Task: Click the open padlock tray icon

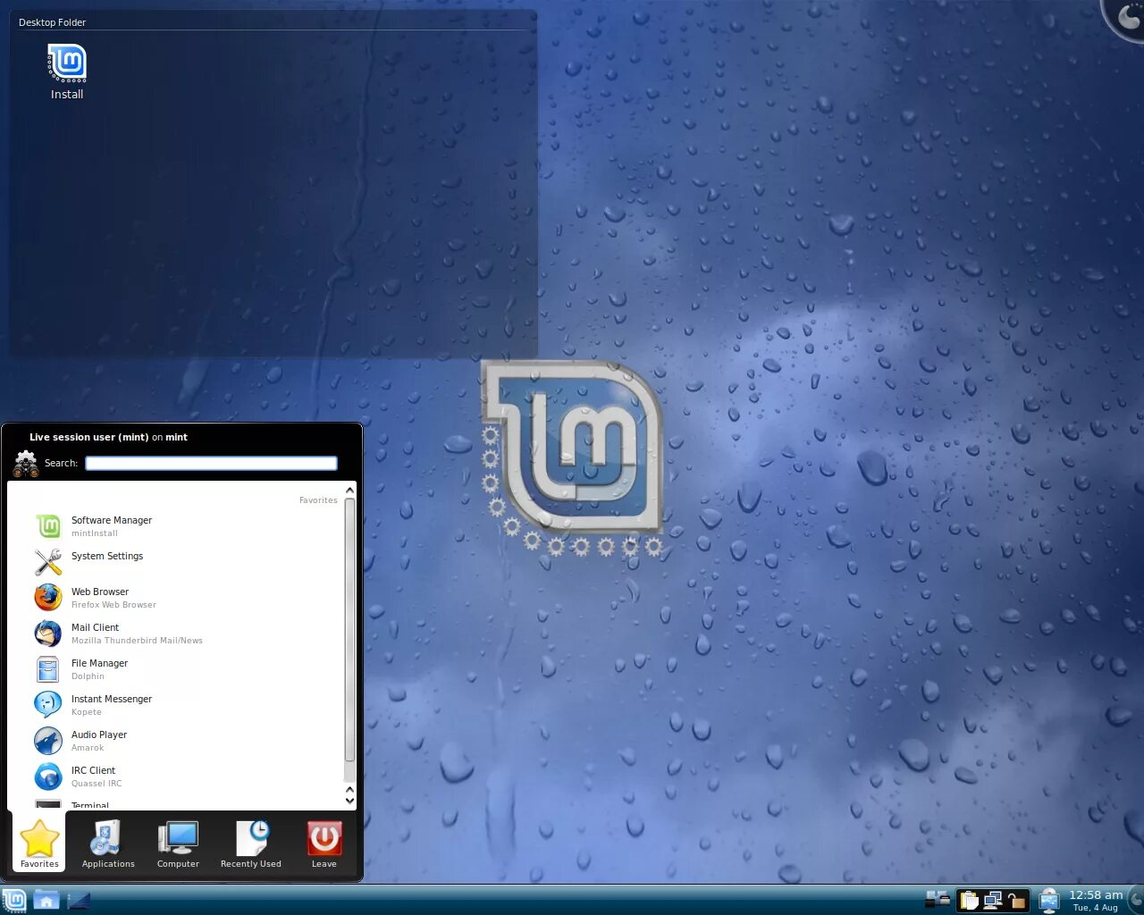Action: click(x=1016, y=900)
